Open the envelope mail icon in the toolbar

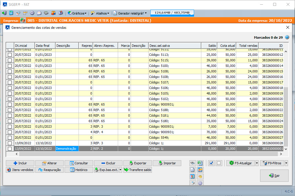(39, 13)
